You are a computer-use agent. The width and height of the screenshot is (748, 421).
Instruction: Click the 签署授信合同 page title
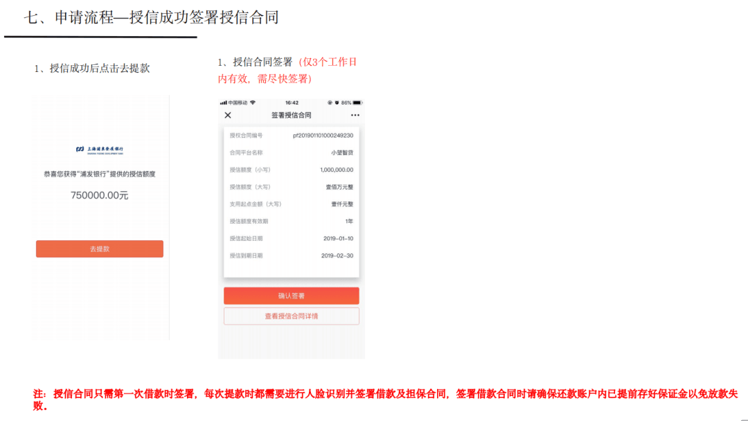click(x=292, y=115)
